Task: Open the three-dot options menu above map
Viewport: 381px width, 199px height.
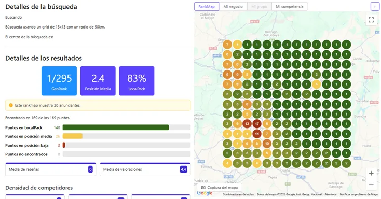Action: coord(375,7)
